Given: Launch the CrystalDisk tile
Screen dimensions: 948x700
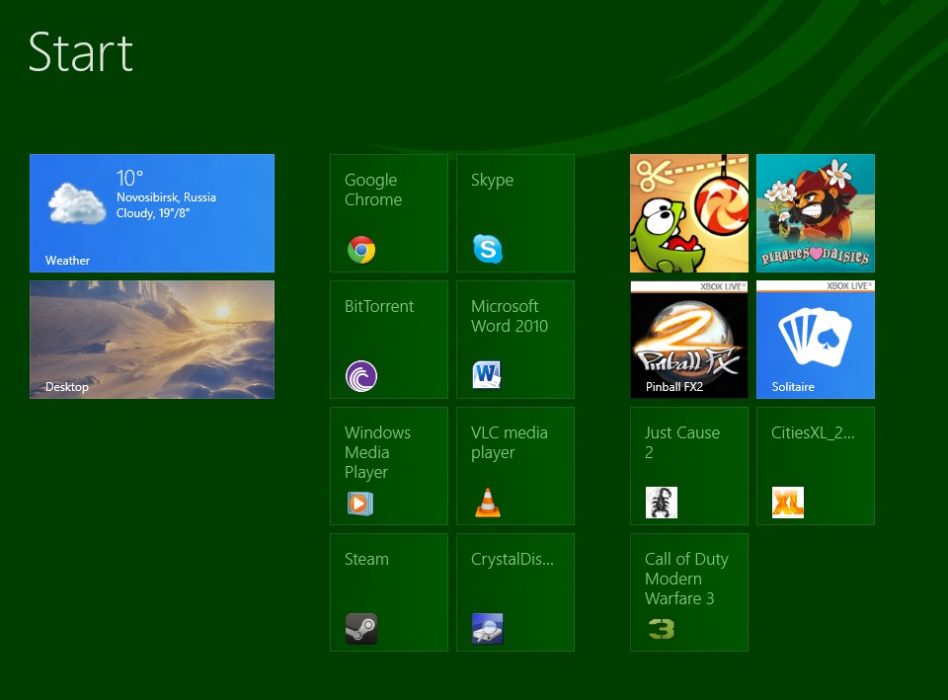Looking at the screenshot, I should click(x=514, y=592).
